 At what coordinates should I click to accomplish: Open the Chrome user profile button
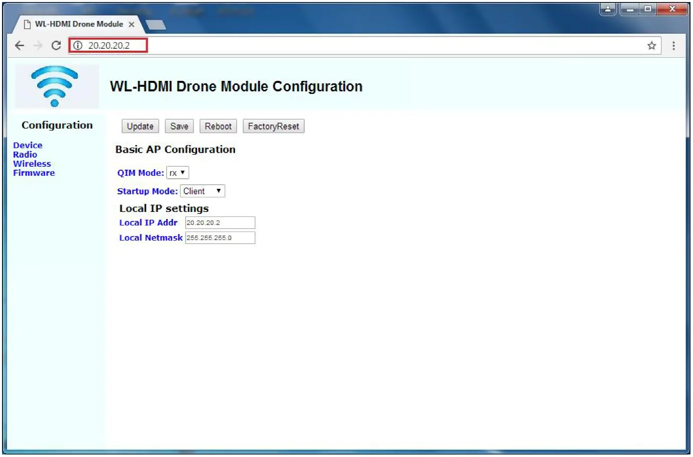click(x=608, y=9)
